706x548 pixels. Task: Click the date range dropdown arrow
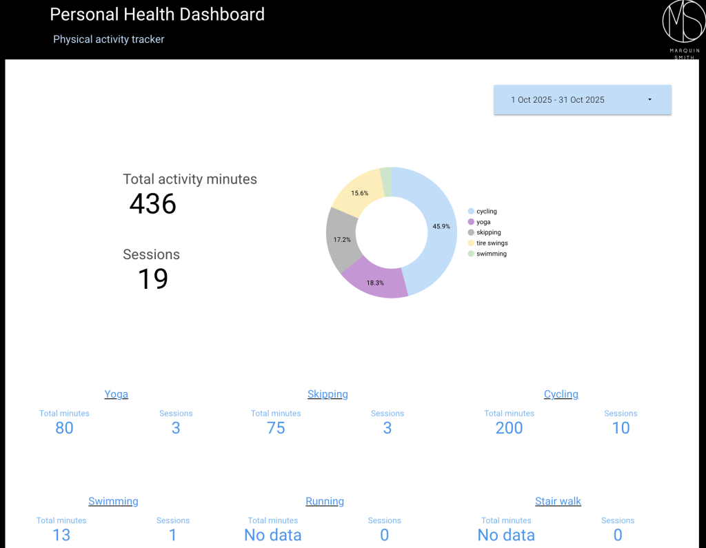tap(649, 100)
